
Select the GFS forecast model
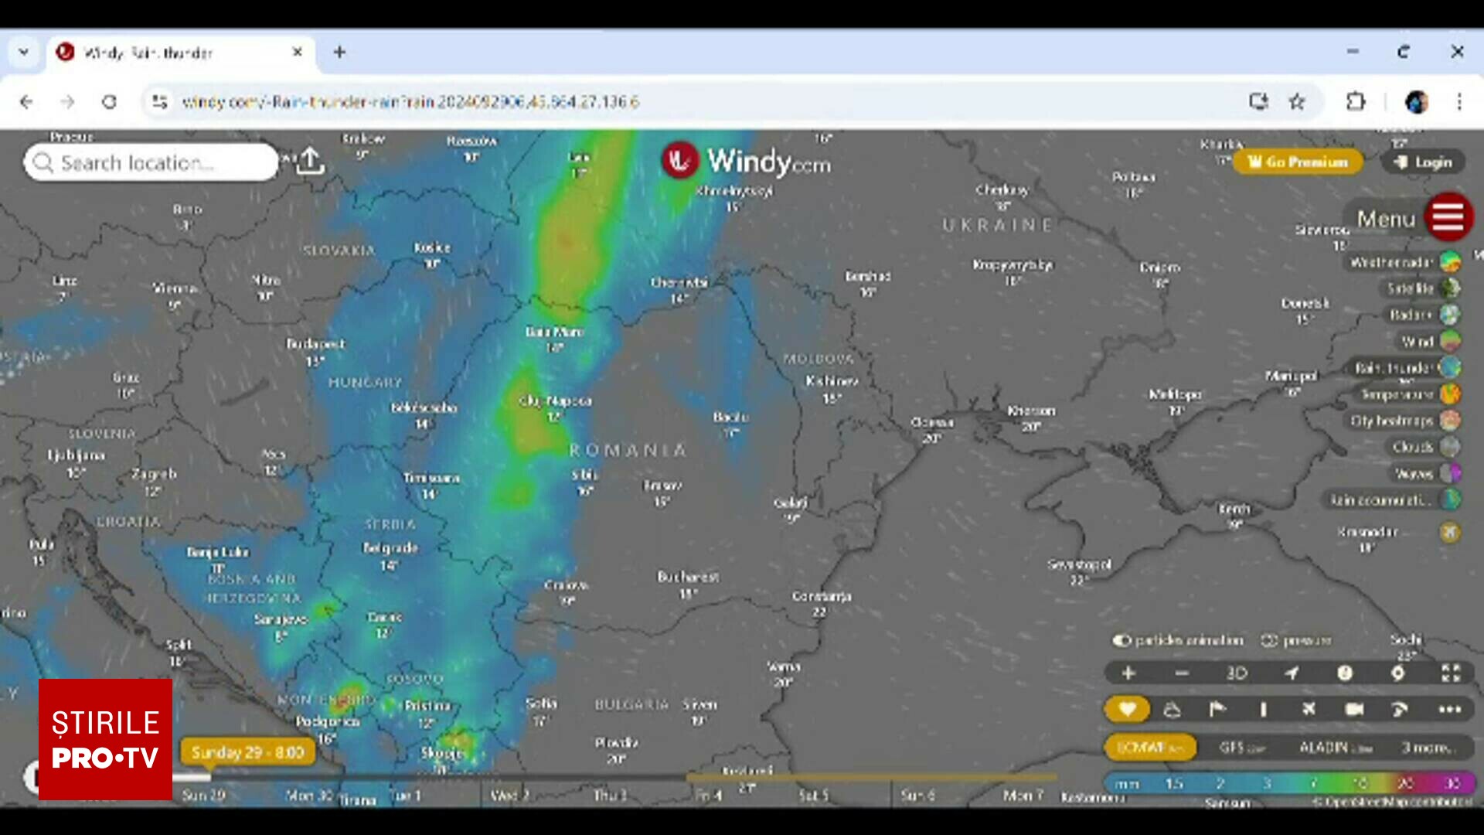tap(1241, 747)
